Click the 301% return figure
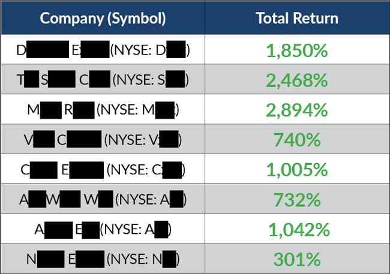This screenshot has width=390, height=274. [296, 259]
